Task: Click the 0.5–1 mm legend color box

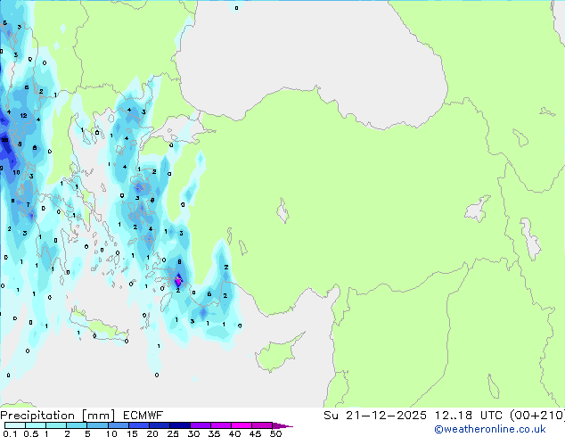Action: [36, 425]
